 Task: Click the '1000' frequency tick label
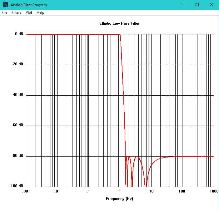[214, 191]
